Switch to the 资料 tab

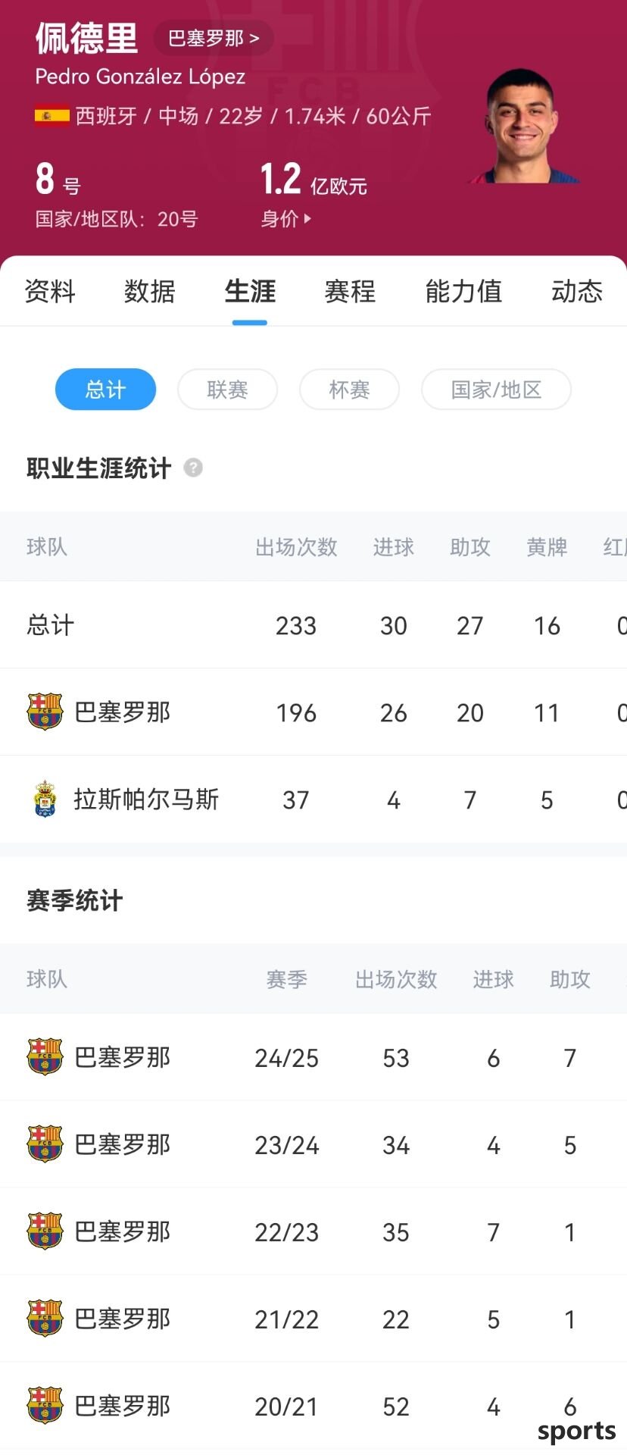[50, 291]
